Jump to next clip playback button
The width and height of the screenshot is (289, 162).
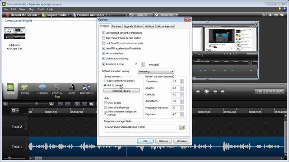pos(223,91)
